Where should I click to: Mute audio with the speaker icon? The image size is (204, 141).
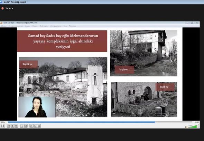(x=186, y=127)
